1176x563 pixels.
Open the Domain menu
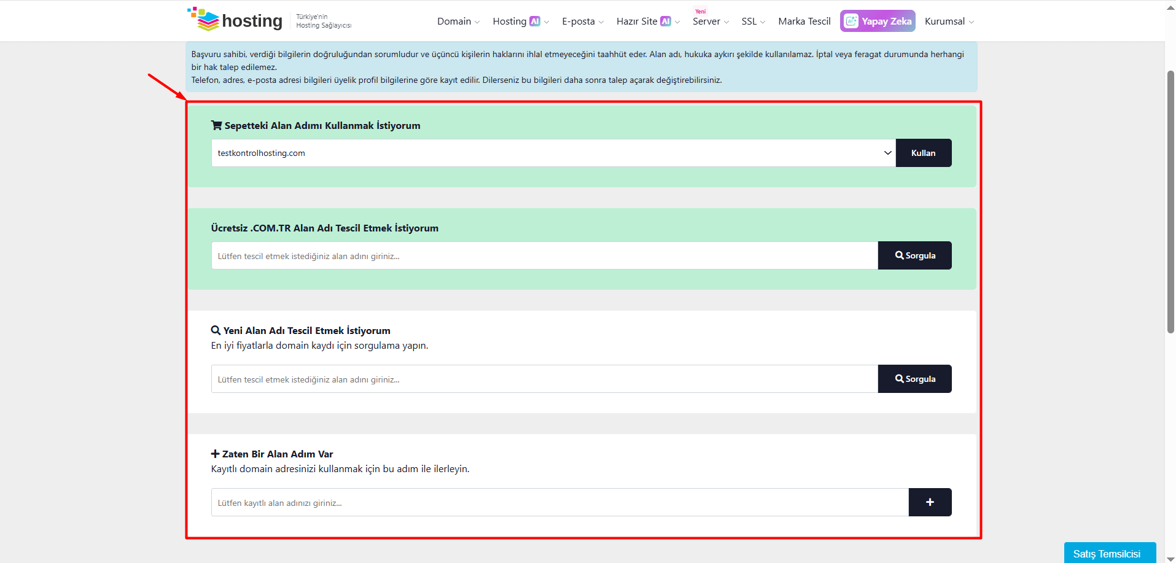(458, 21)
